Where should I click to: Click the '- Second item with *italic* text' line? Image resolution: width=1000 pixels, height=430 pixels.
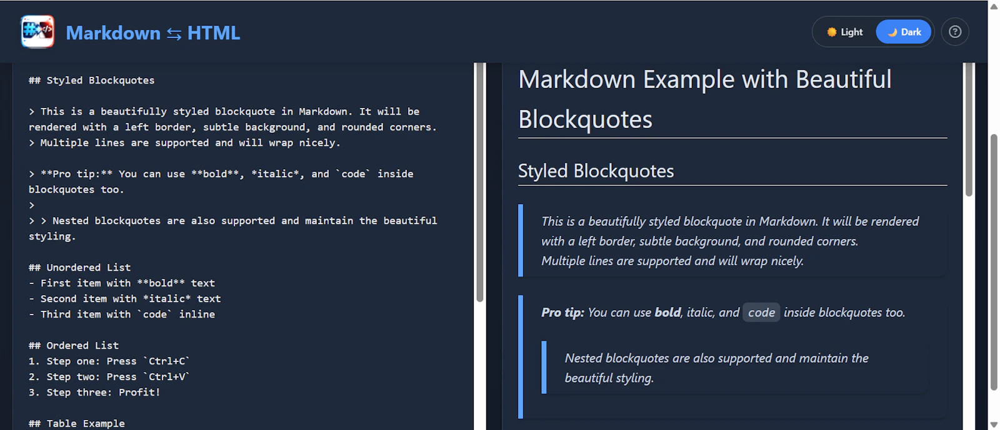click(x=125, y=299)
